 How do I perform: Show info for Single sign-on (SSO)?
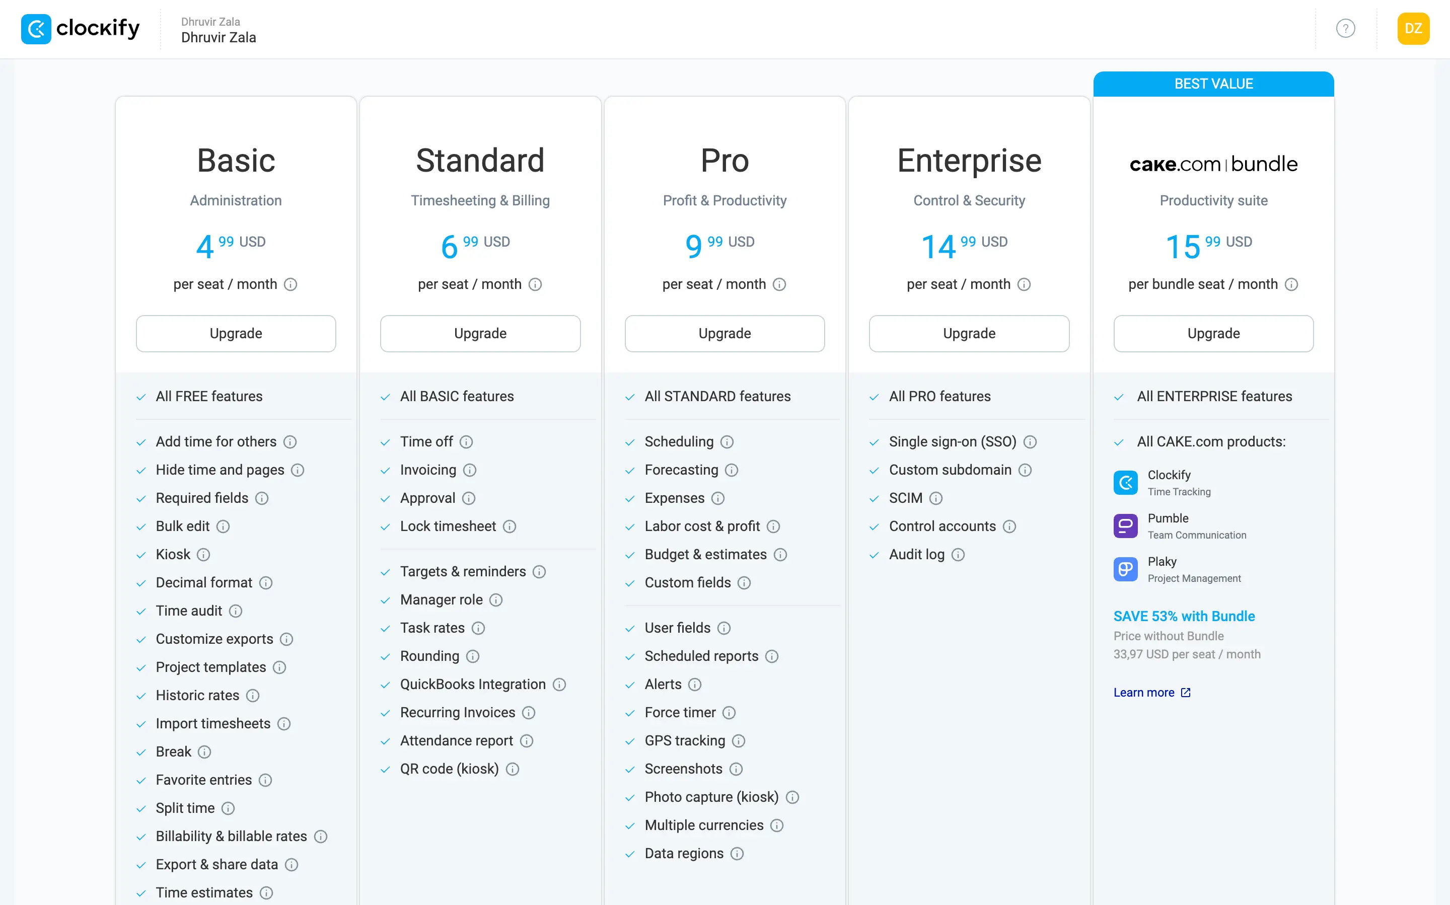[1030, 442]
